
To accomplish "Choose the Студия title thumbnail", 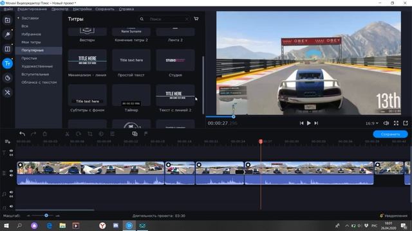I will pyautogui.click(x=175, y=60).
